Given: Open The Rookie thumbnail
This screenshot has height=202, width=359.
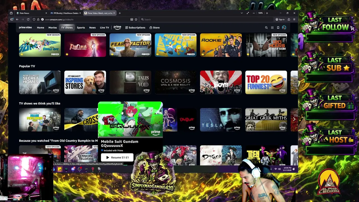Looking at the screenshot, I should (221, 45).
